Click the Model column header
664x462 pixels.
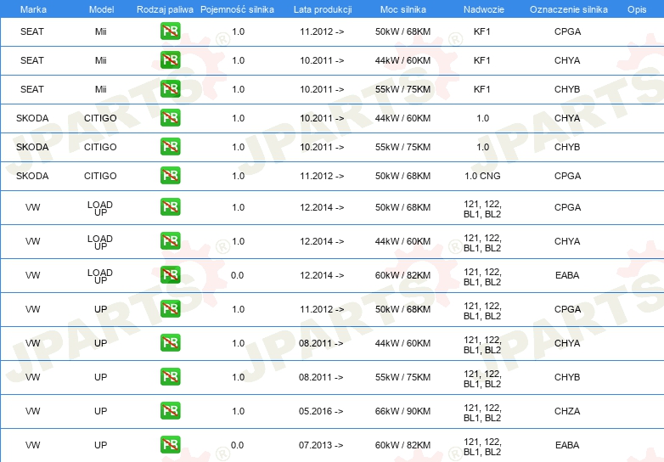[x=101, y=9]
